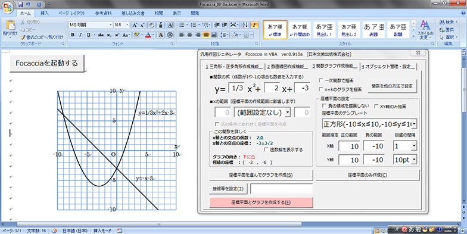Click the sort A-Z icon
This screenshot has width=467, height=234.
pyautogui.click(x=245, y=25)
